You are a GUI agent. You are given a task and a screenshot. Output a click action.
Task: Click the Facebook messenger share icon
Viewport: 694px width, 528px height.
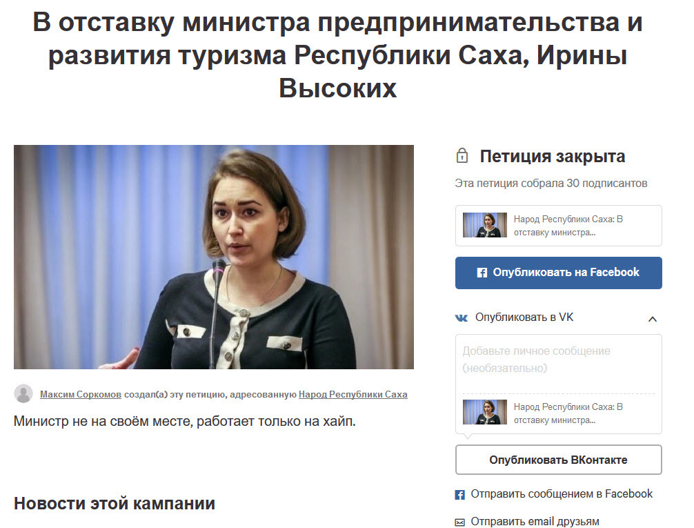click(460, 494)
